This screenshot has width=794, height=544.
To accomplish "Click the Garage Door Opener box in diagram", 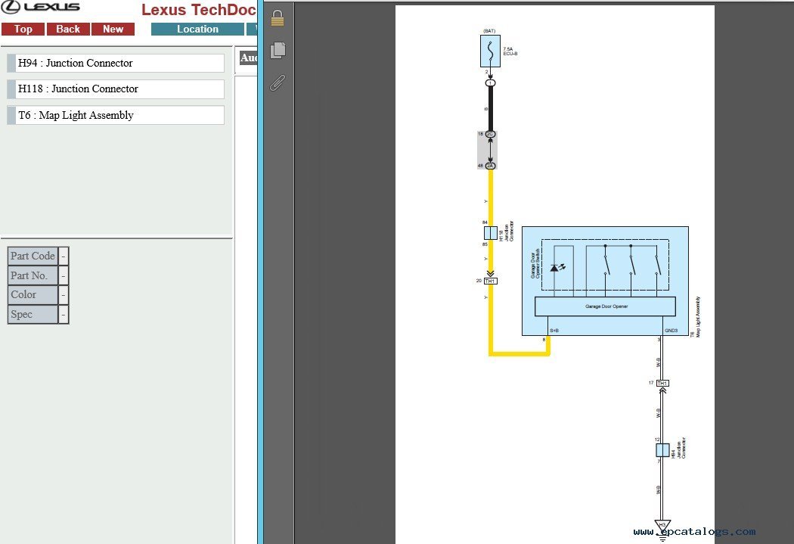I will coord(605,306).
